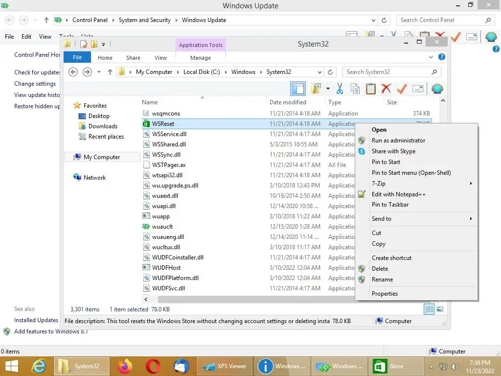
Task: Expand breadcrumb arrow after Local Disk (C:)
Action: coord(226,72)
